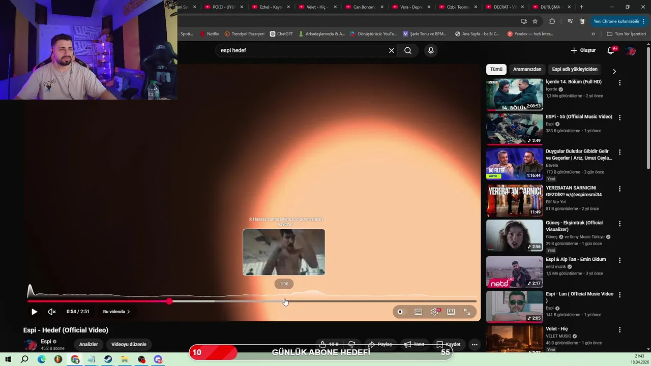This screenshot has width=651, height=366.
Task: Open options for 'YEREBATAN SARNICINI' video
Action: (x=619, y=189)
